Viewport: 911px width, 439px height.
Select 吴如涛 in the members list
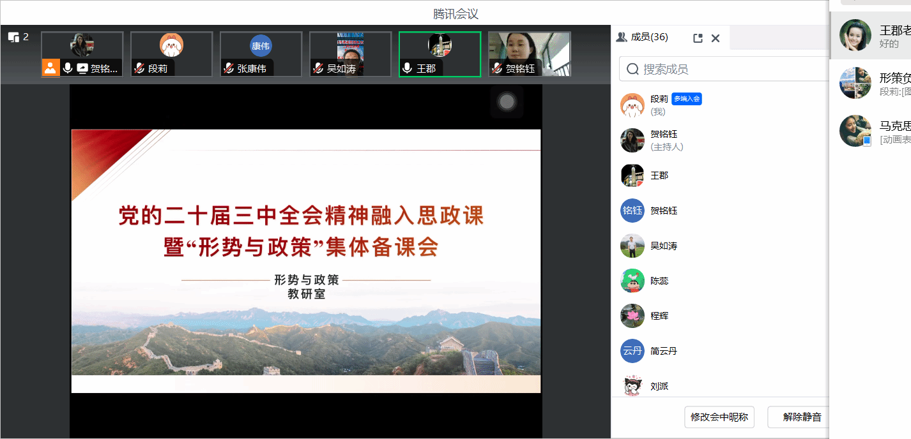pos(663,246)
